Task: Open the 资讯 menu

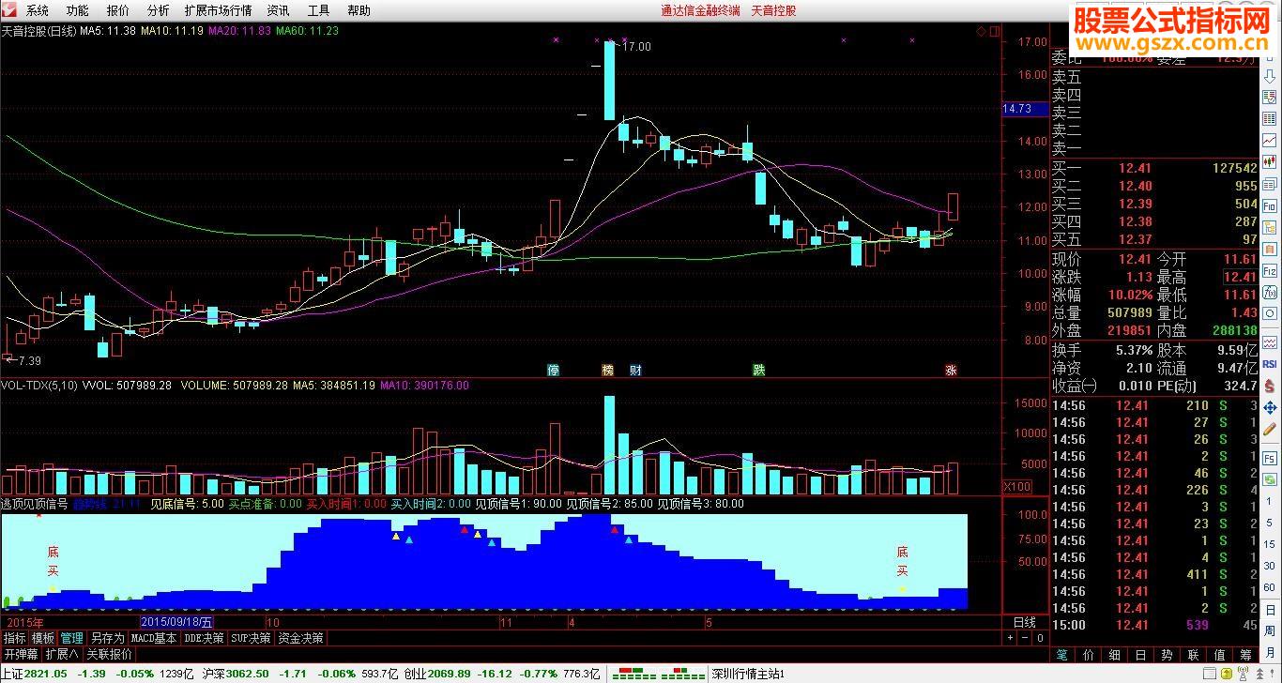Action: click(278, 10)
